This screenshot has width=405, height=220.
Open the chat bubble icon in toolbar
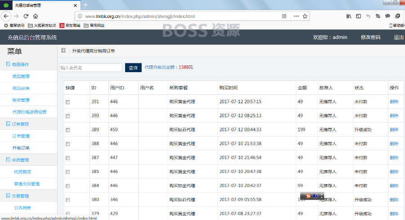[x=387, y=16]
